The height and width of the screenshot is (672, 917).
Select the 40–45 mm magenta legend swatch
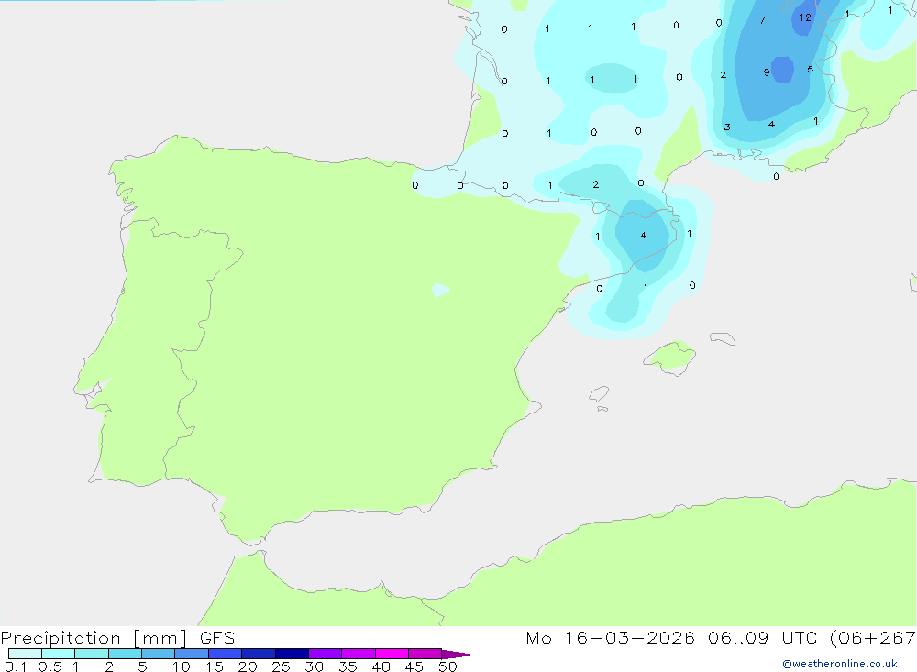click(x=392, y=654)
